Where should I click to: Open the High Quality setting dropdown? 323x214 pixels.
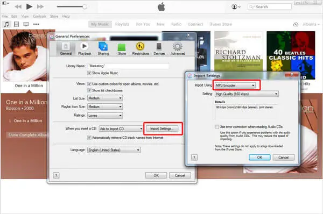click(x=247, y=94)
